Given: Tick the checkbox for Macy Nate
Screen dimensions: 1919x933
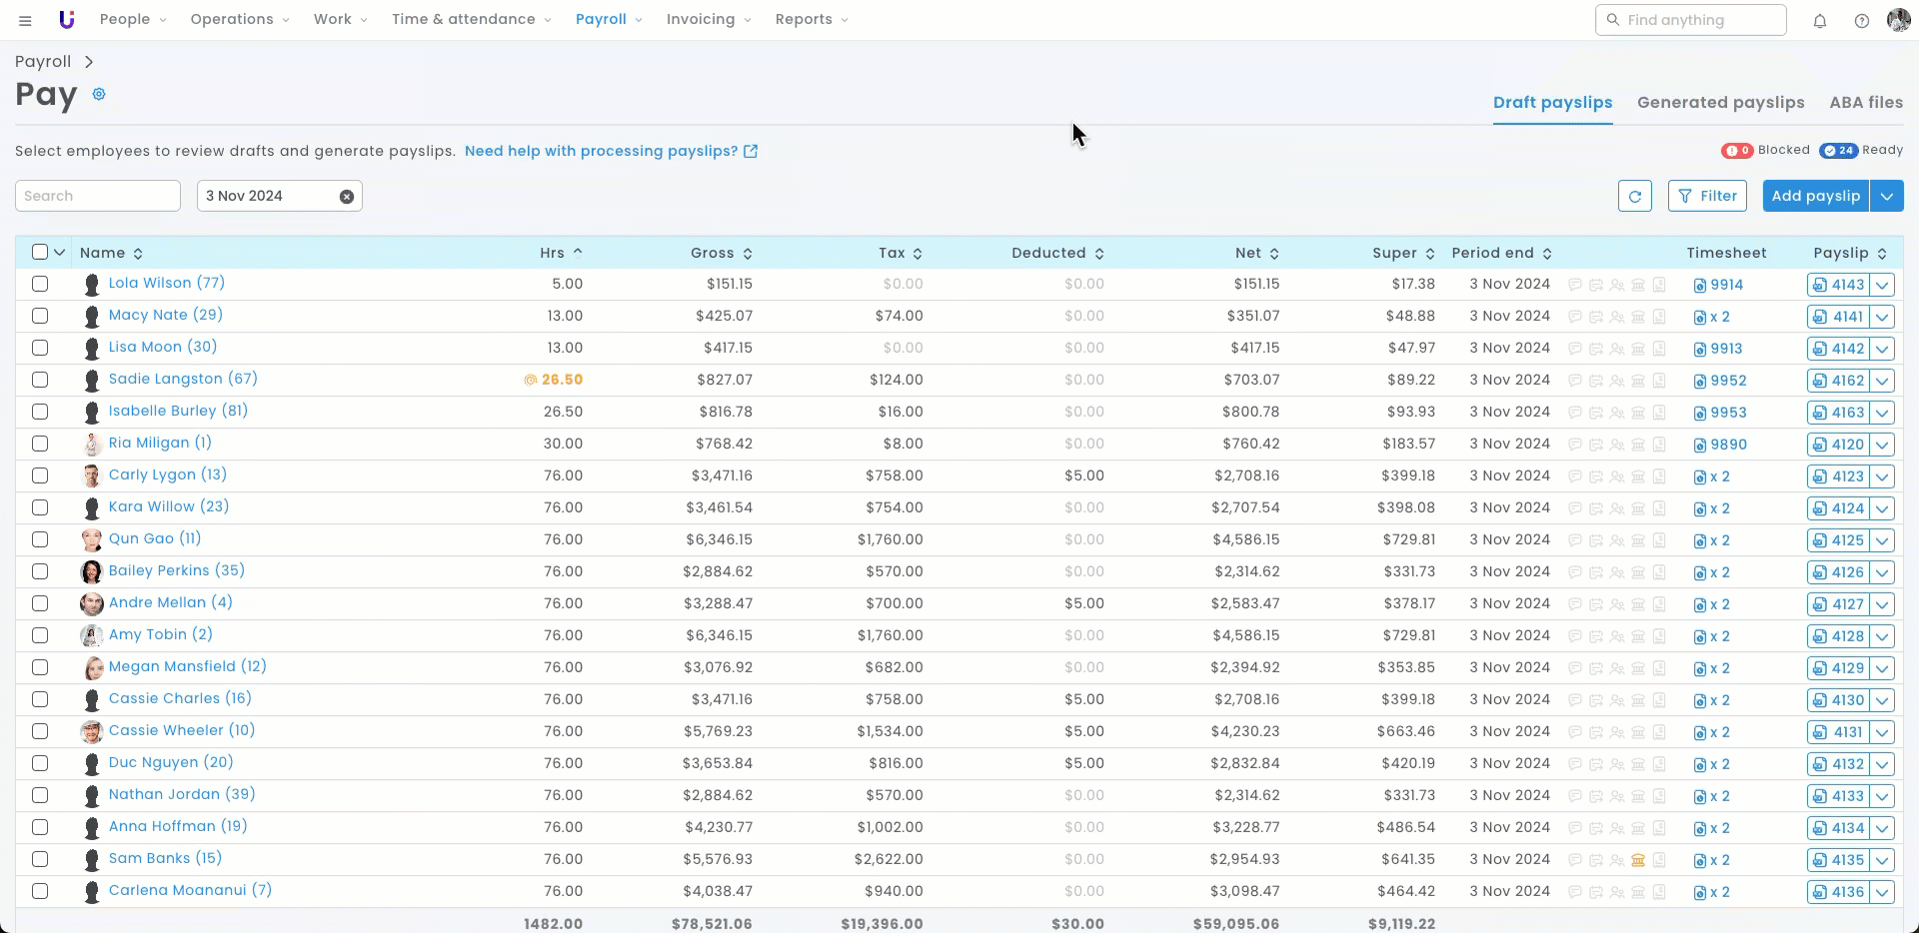Looking at the screenshot, I should (40, 316).
